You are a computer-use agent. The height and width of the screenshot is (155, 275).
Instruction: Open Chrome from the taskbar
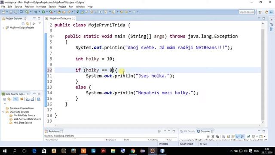point(133,151)
